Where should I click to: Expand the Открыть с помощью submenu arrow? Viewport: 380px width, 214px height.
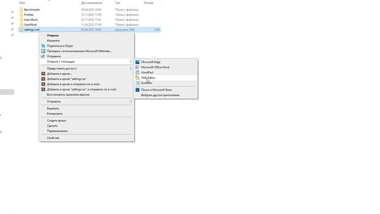click(x=131, y=62)
